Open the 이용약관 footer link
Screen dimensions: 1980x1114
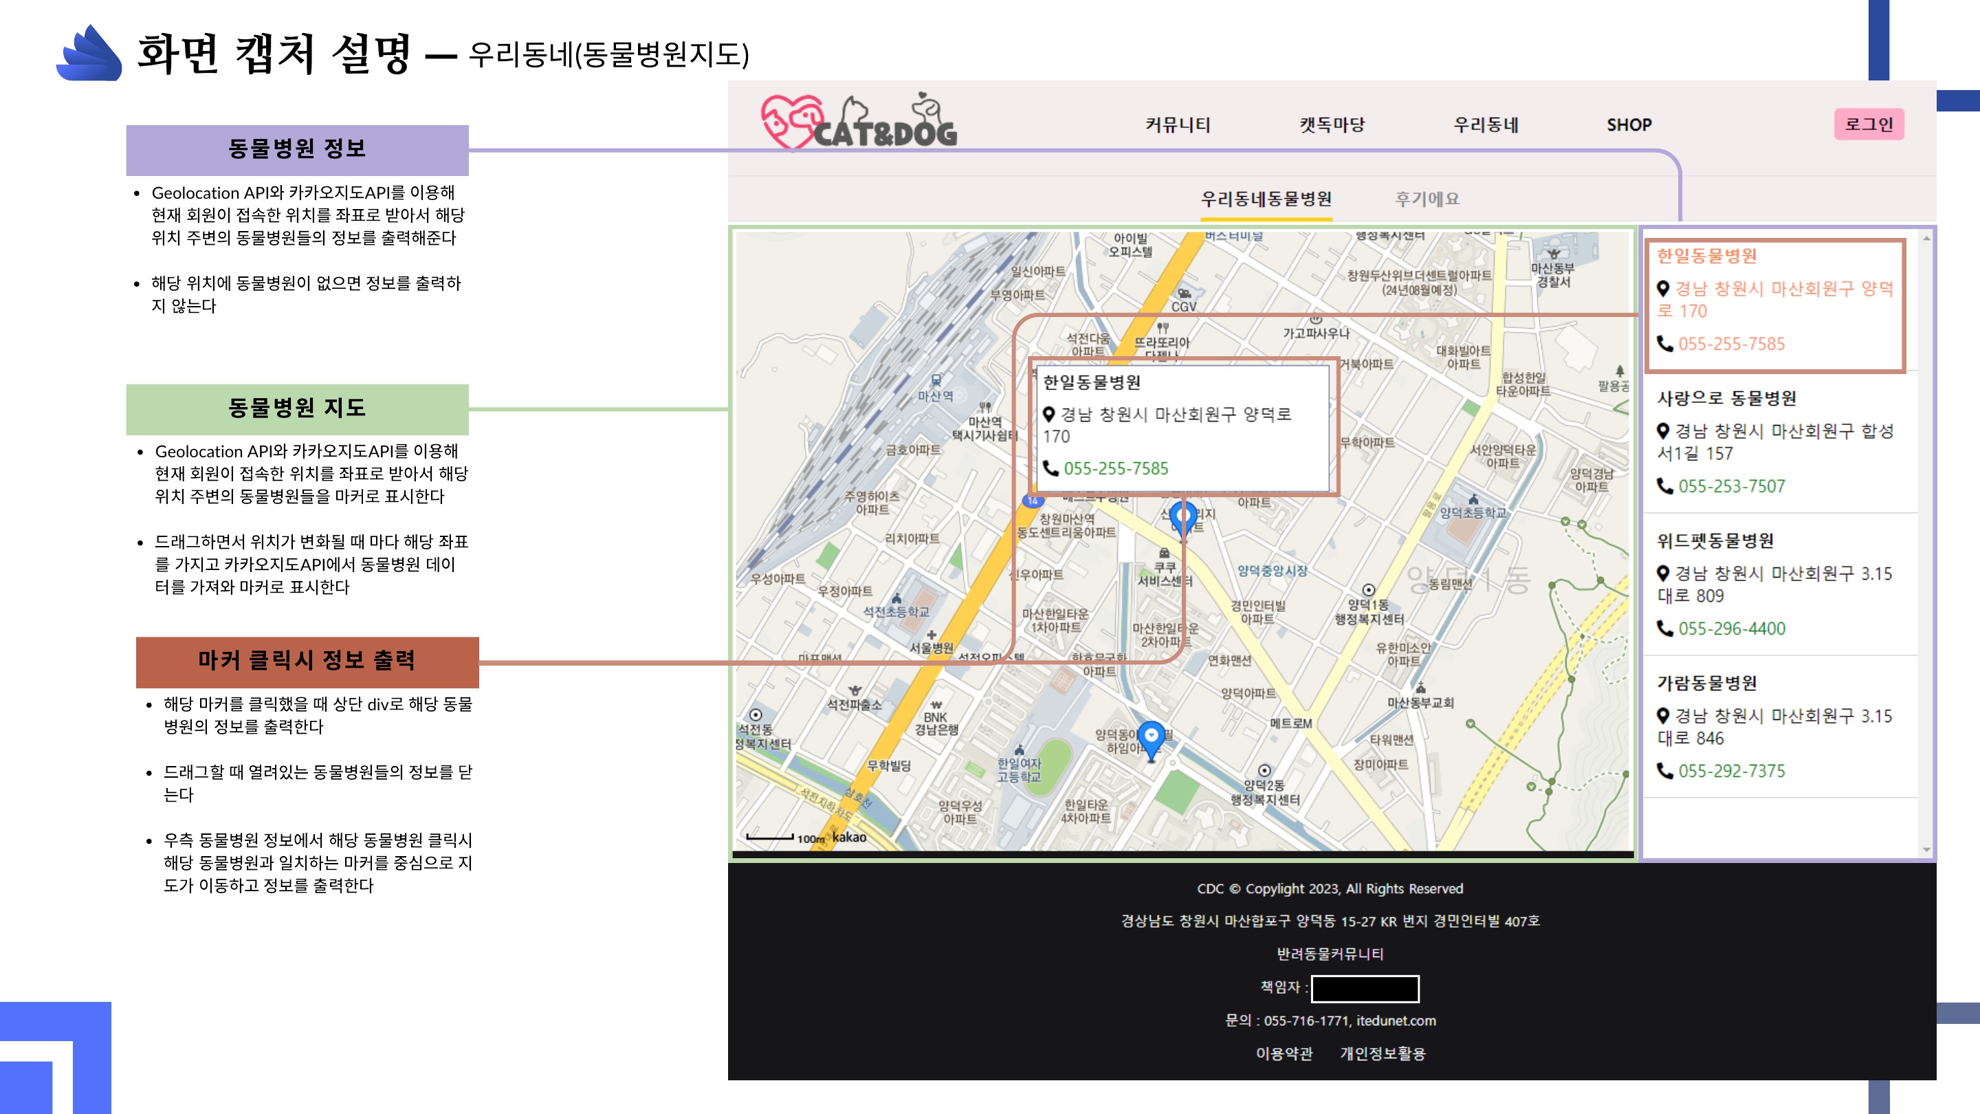coord(1284,1053)
